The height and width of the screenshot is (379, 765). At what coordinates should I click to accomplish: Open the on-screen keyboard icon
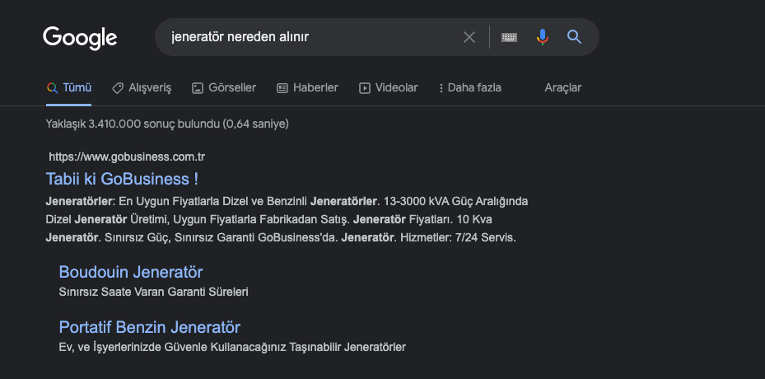click(509, 37)
